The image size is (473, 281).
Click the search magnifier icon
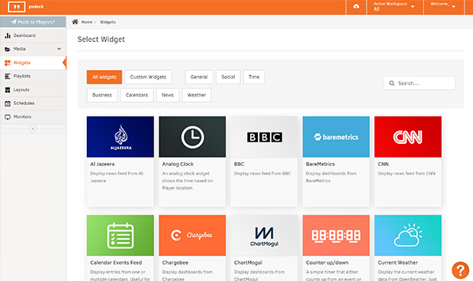tap(391, 83)
